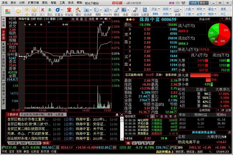Click the 外汇 button
This screenshot has height=155, width=233.
(223, 14)
